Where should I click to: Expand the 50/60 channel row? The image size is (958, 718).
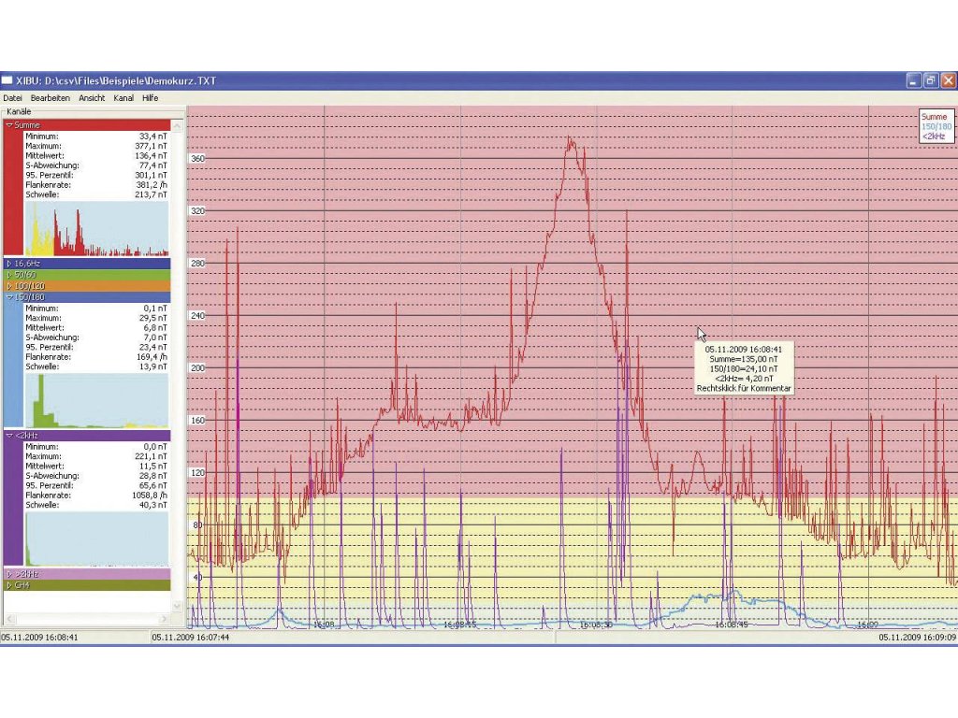point(9,275)
